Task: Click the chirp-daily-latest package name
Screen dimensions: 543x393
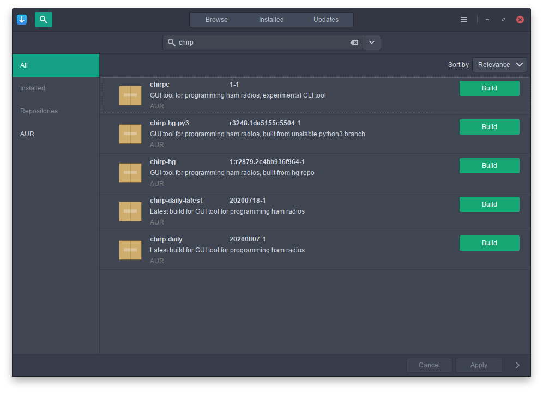Action: (x=176, y=201)
